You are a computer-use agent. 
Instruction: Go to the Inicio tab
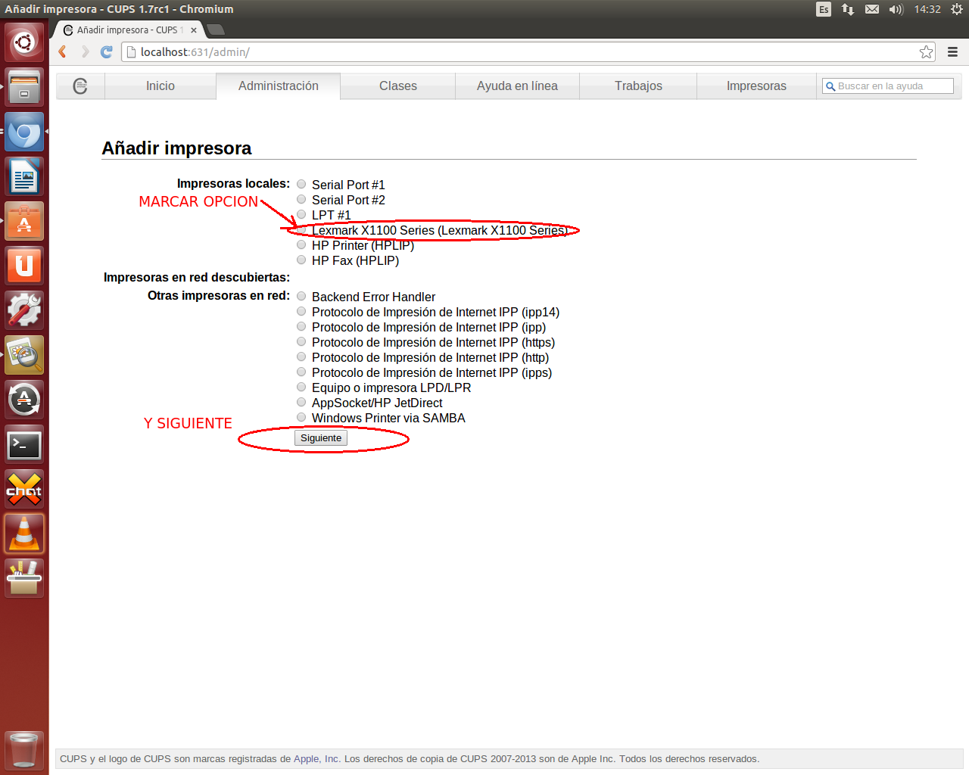point(160,86)
